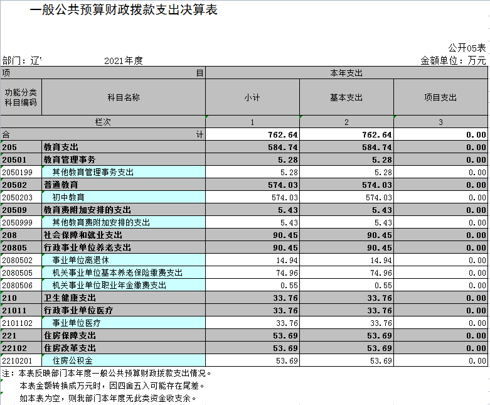The width and height of the screenshot is (490, 405).
Task: Click code cell 2050199
Action: [x=21, y=172]
